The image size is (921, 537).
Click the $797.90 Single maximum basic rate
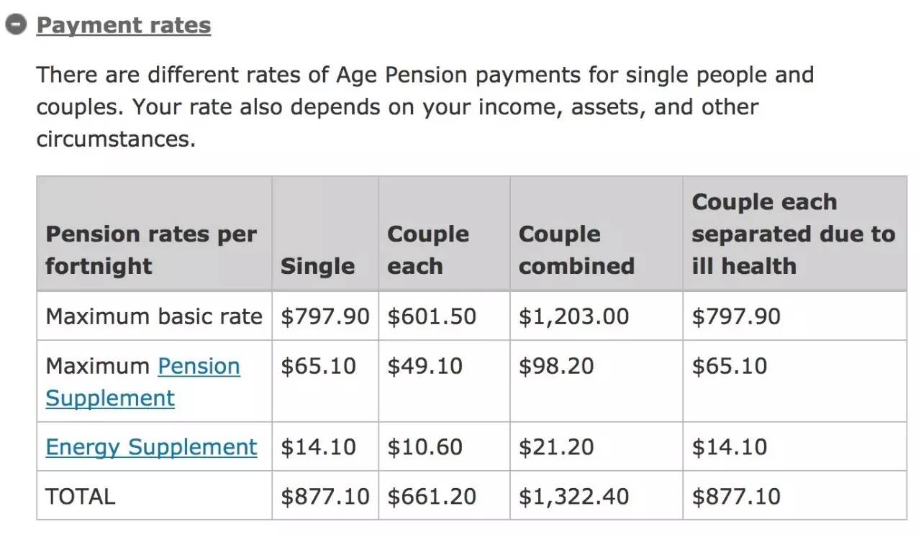[x=325, y=316]
